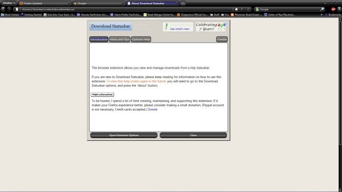Image resolution: width=342 pixels, height=192 pixels.
Task: Click the green exclamation mark icon
Action: coord(166,26)
